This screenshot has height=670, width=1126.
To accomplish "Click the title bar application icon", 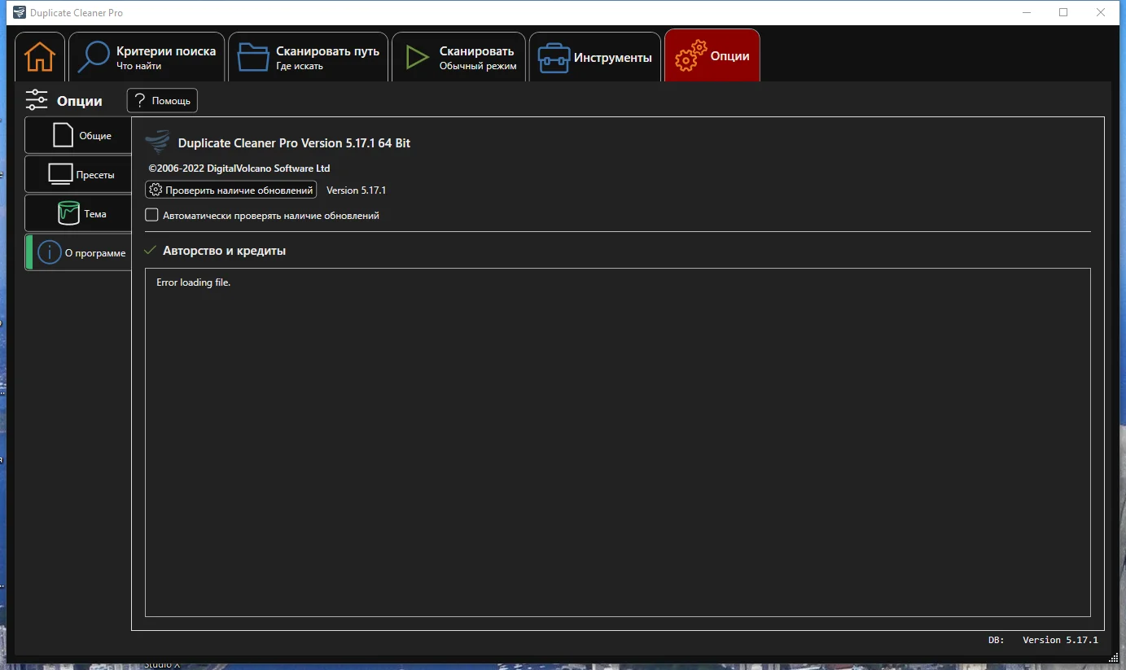I will pyautogui.click(x=20, y=12).
